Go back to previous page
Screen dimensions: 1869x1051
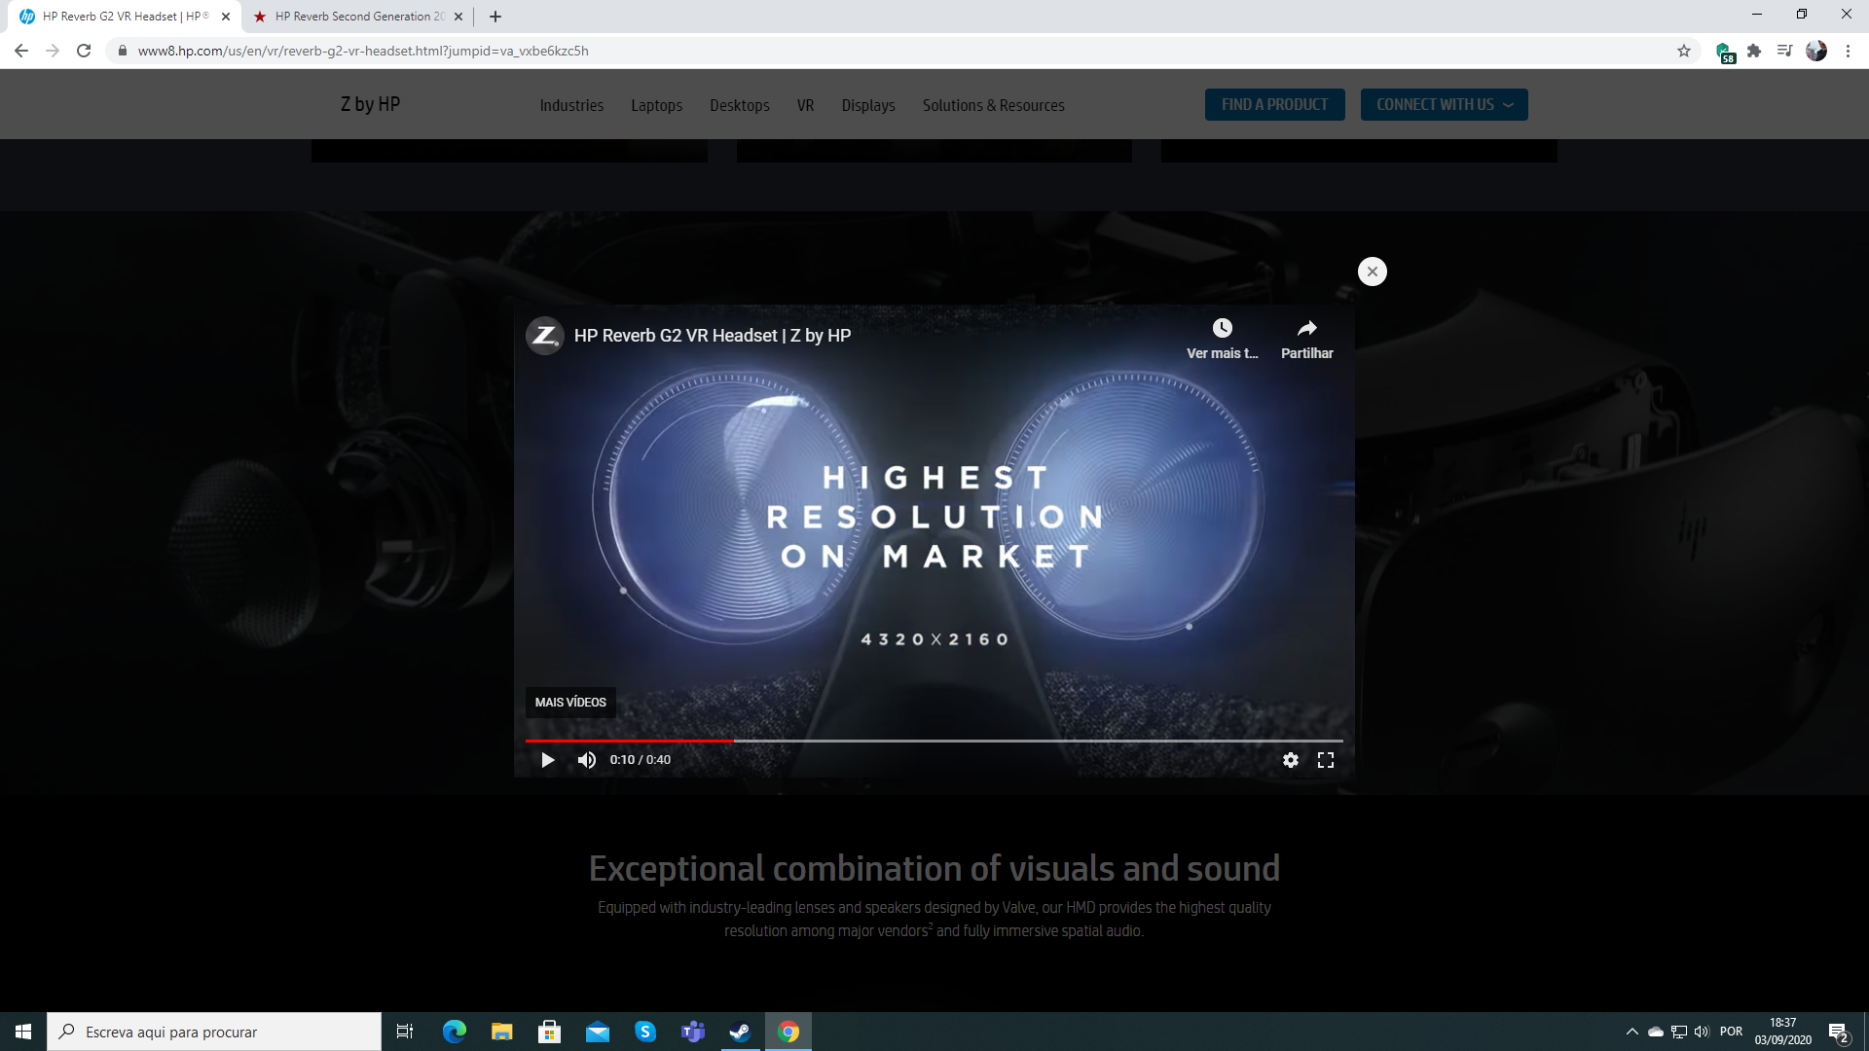tap(21, 51)
